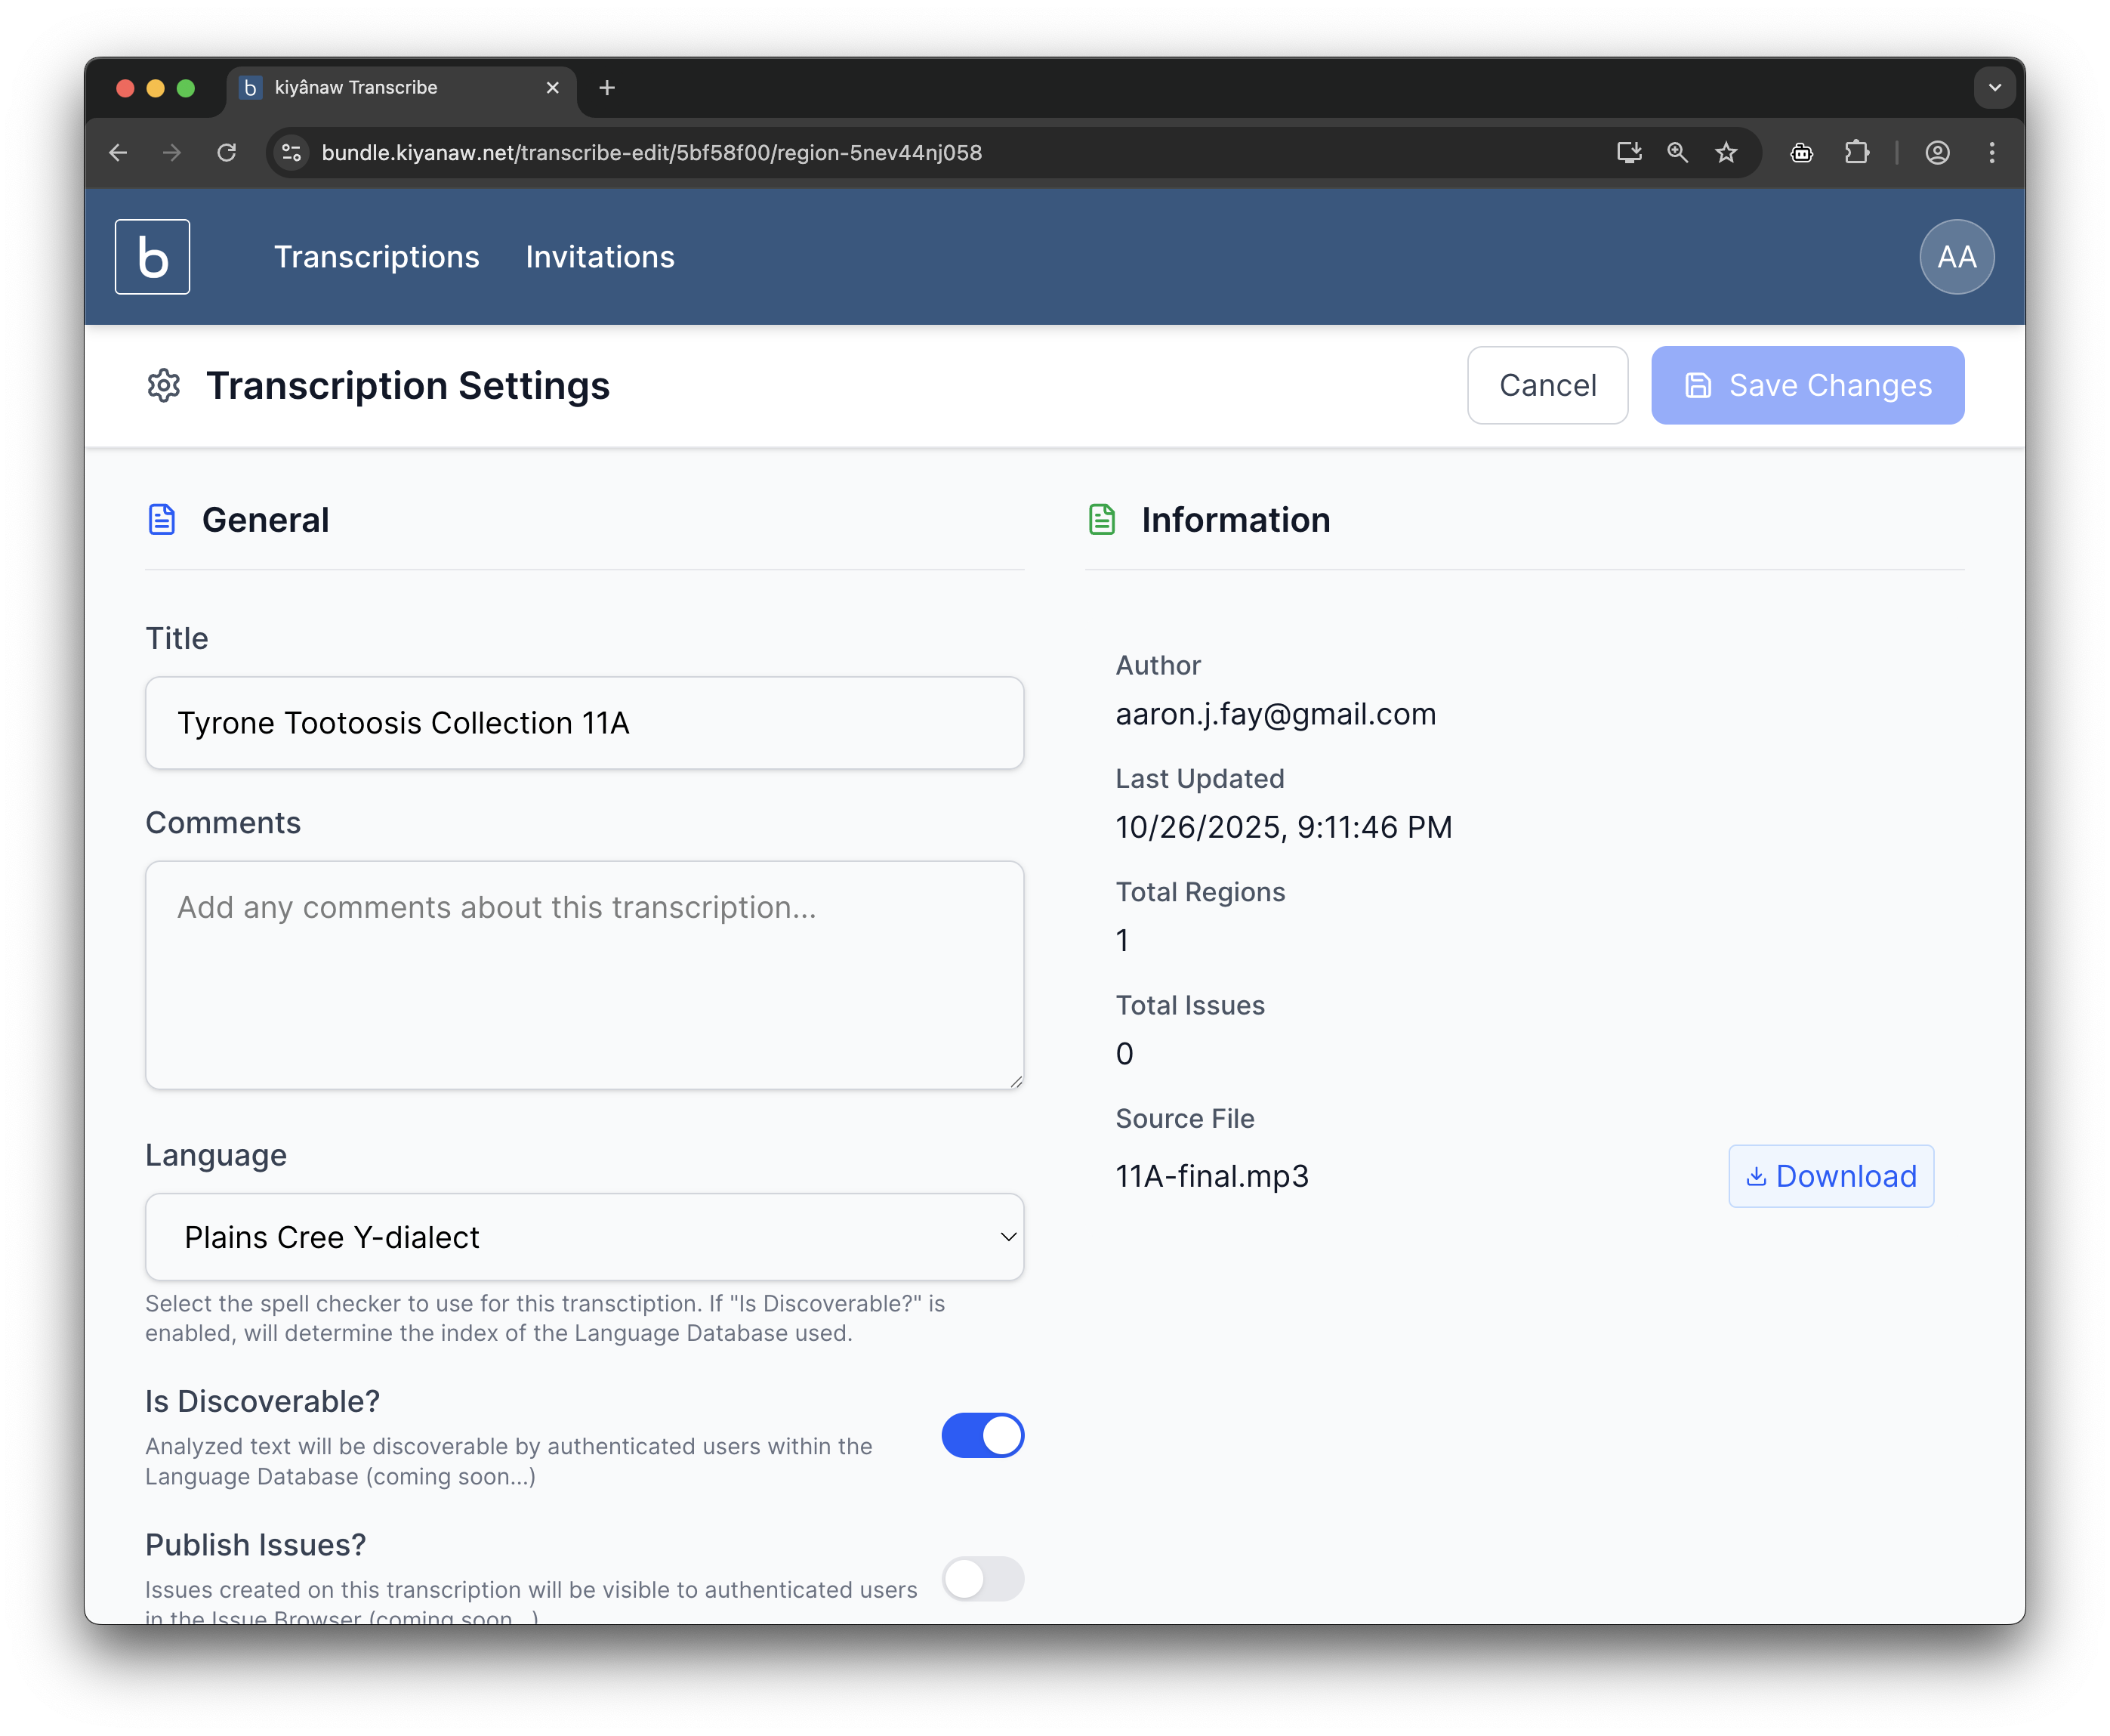Click the General document icon
Viewport: 2110px width, 1736px height.
pyautogui.click(x=161, y=519)
